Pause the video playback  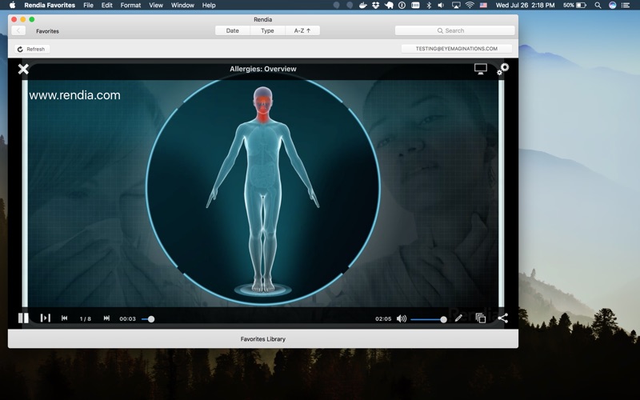[x=23, y=318]
